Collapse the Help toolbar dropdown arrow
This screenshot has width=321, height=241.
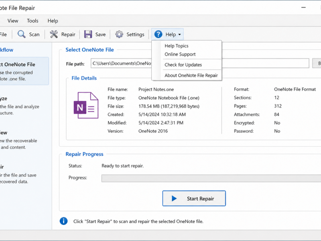179,35
